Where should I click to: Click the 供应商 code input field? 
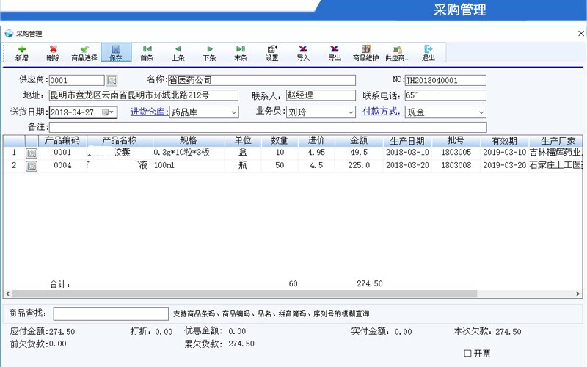coord(77,80)
